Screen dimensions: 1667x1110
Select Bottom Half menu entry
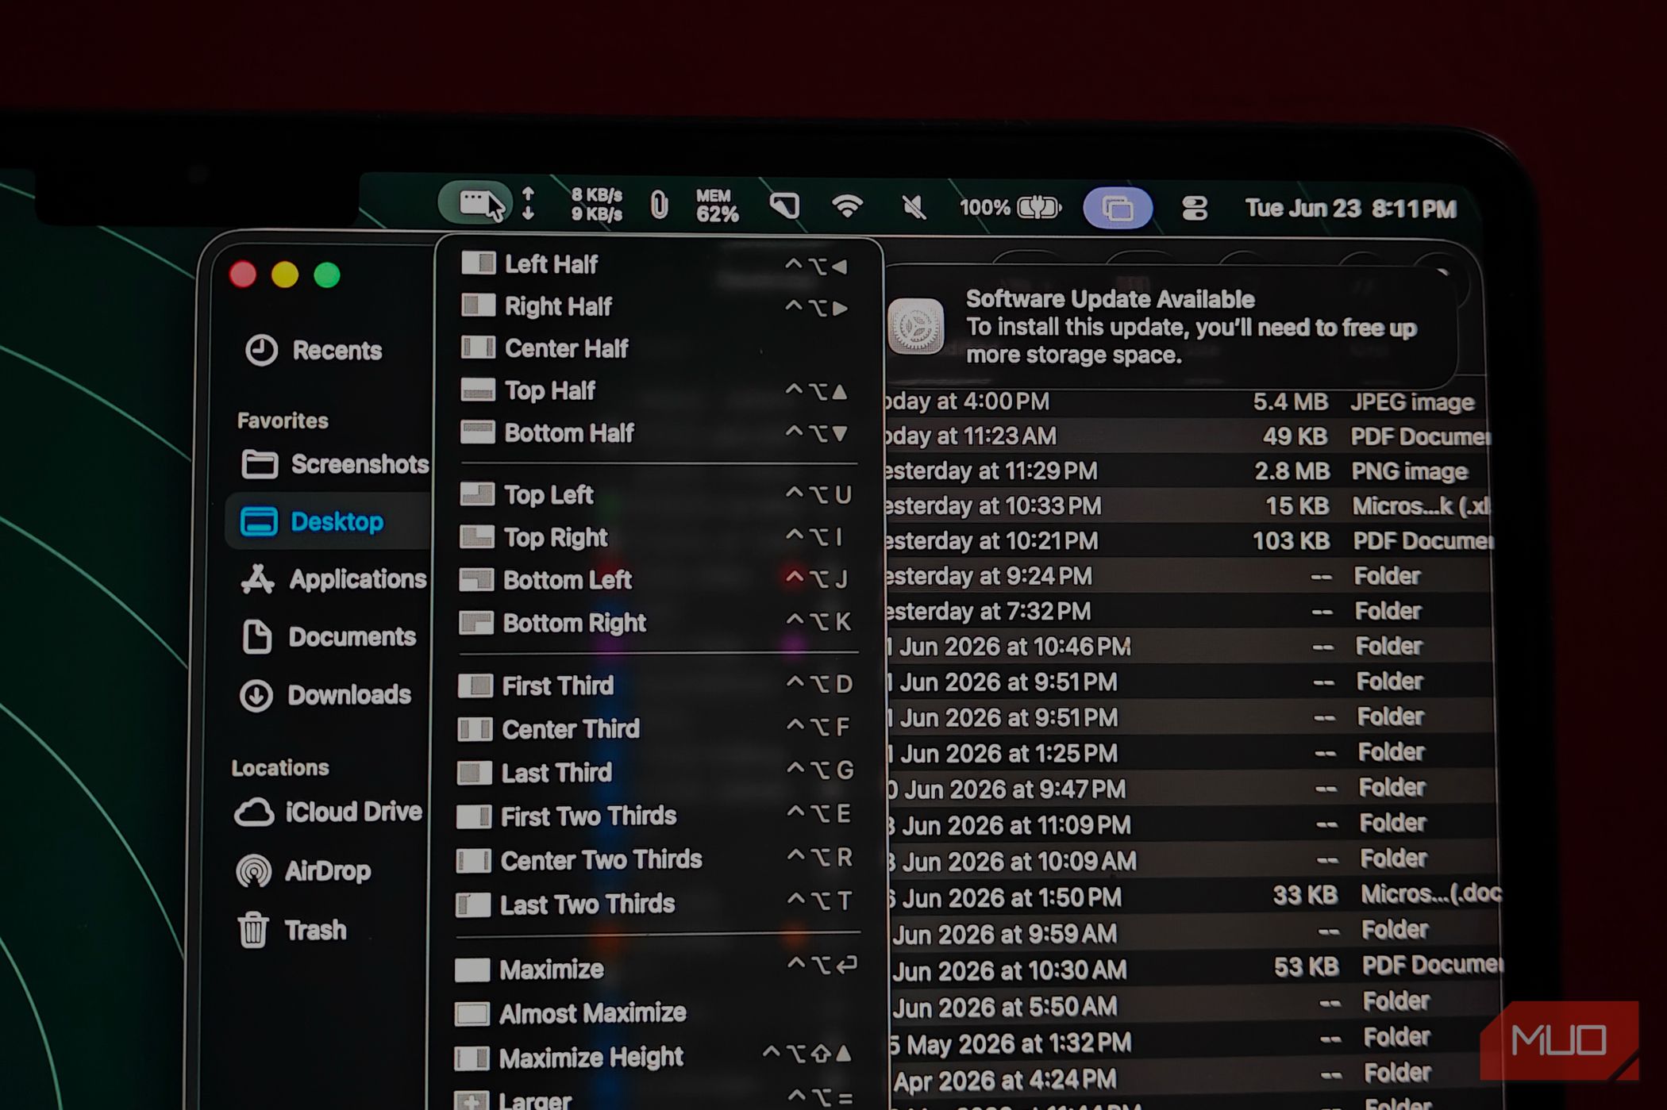tap(655, 432)
